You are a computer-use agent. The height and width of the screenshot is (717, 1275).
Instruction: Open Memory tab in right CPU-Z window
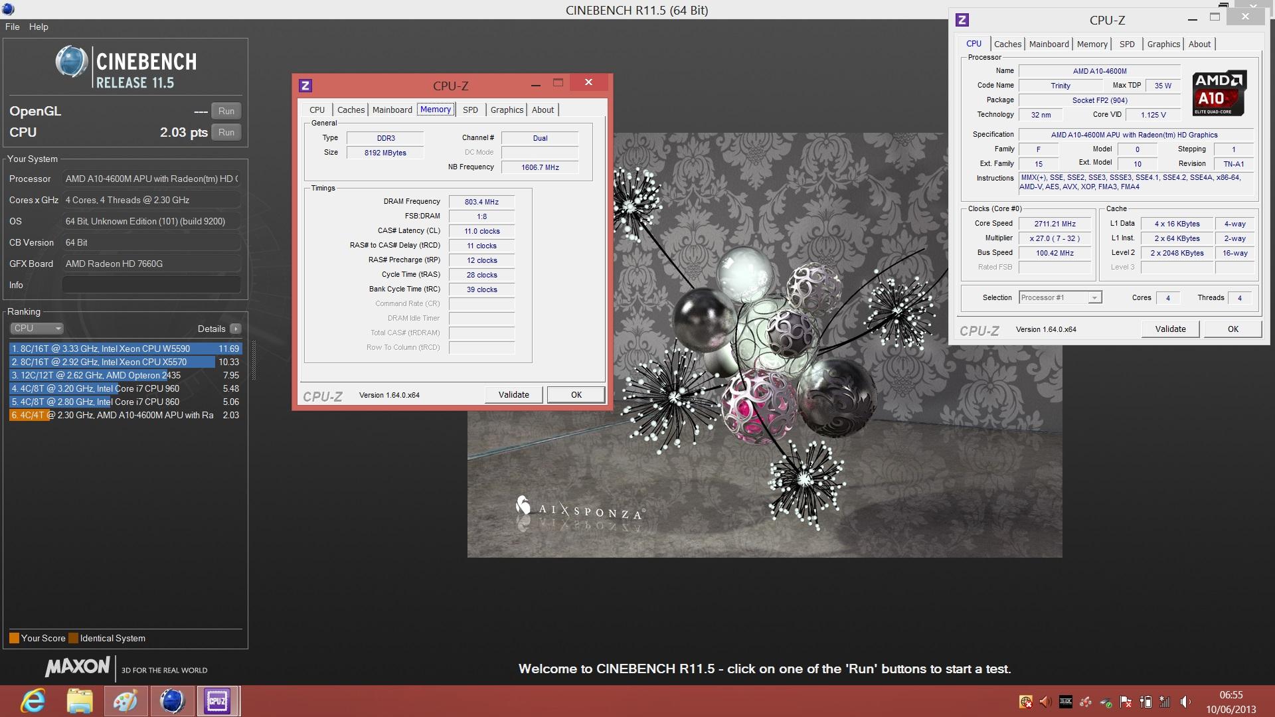tap(1092, 44)
